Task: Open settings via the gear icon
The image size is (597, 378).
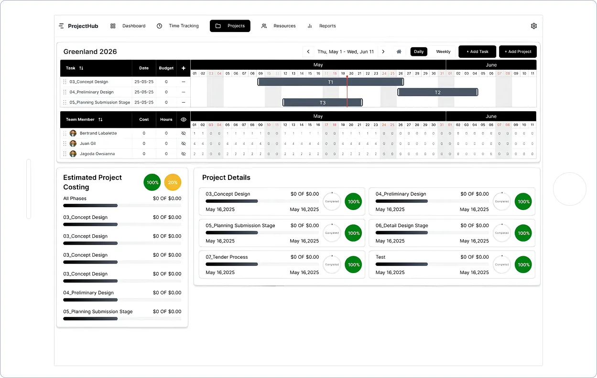Action: (534, 26)
